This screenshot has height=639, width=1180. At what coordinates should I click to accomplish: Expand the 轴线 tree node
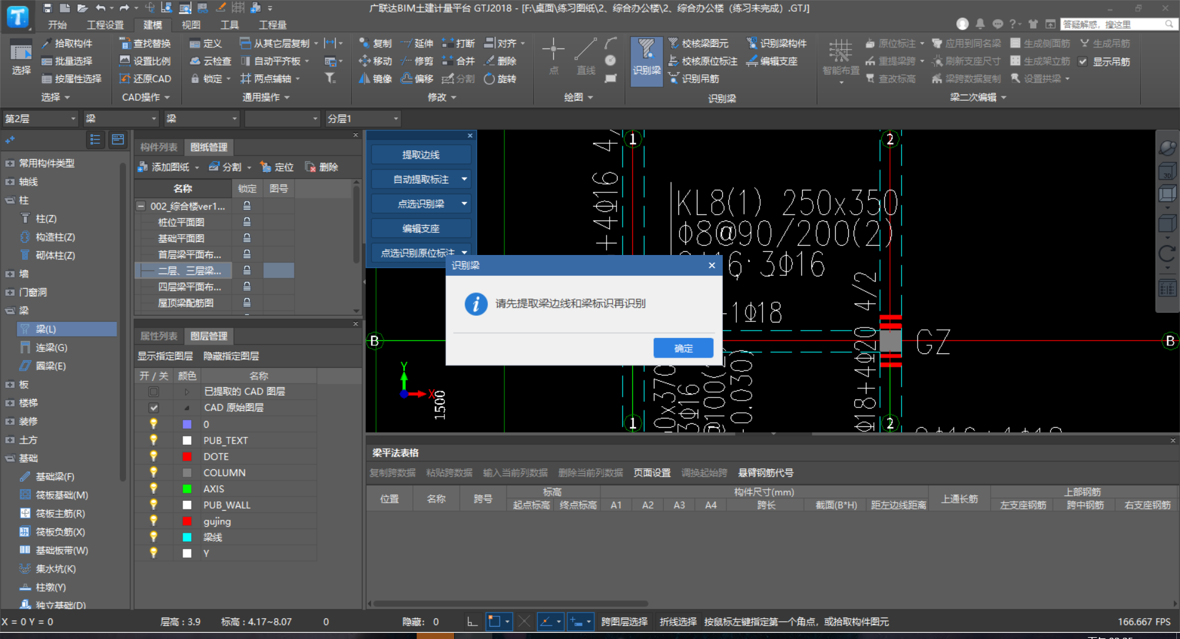pos(10,182)
